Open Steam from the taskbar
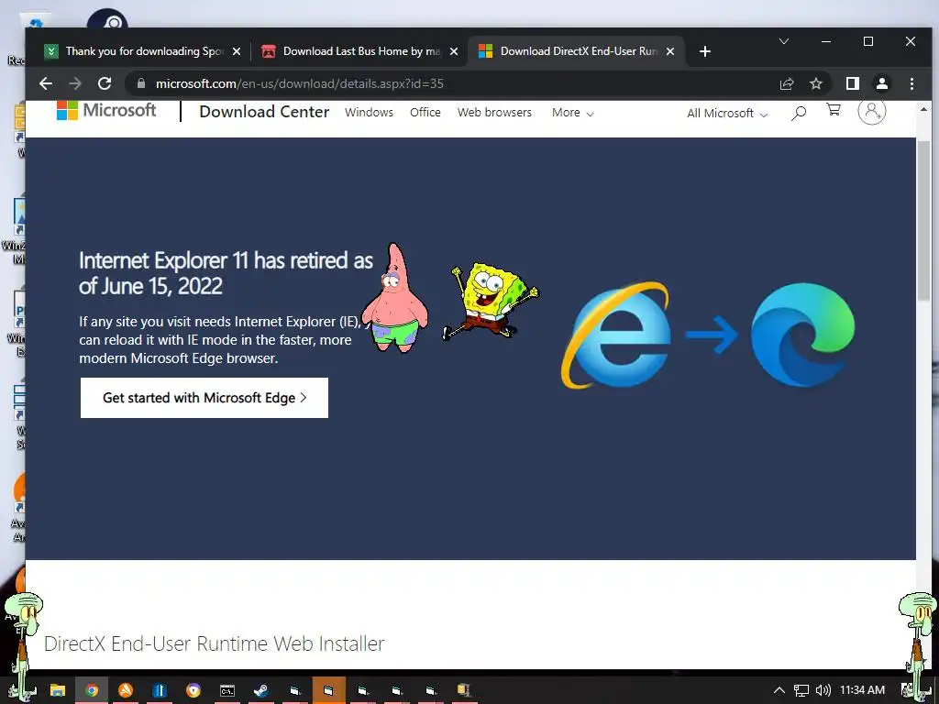 260,691
